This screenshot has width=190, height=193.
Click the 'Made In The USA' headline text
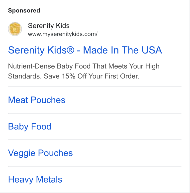point(123,50)
